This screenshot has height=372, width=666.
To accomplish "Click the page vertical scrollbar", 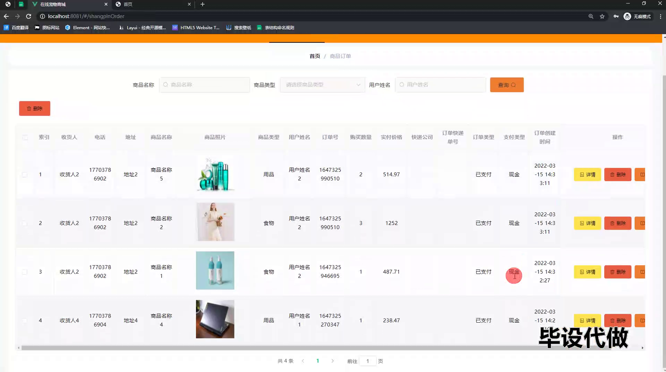I will [x=664, y=222].
